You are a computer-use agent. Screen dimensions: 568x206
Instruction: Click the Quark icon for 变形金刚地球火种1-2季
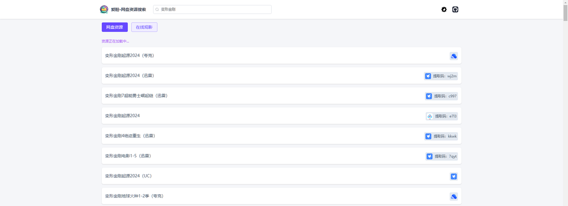pyautogui.click(x=454, y=197)
